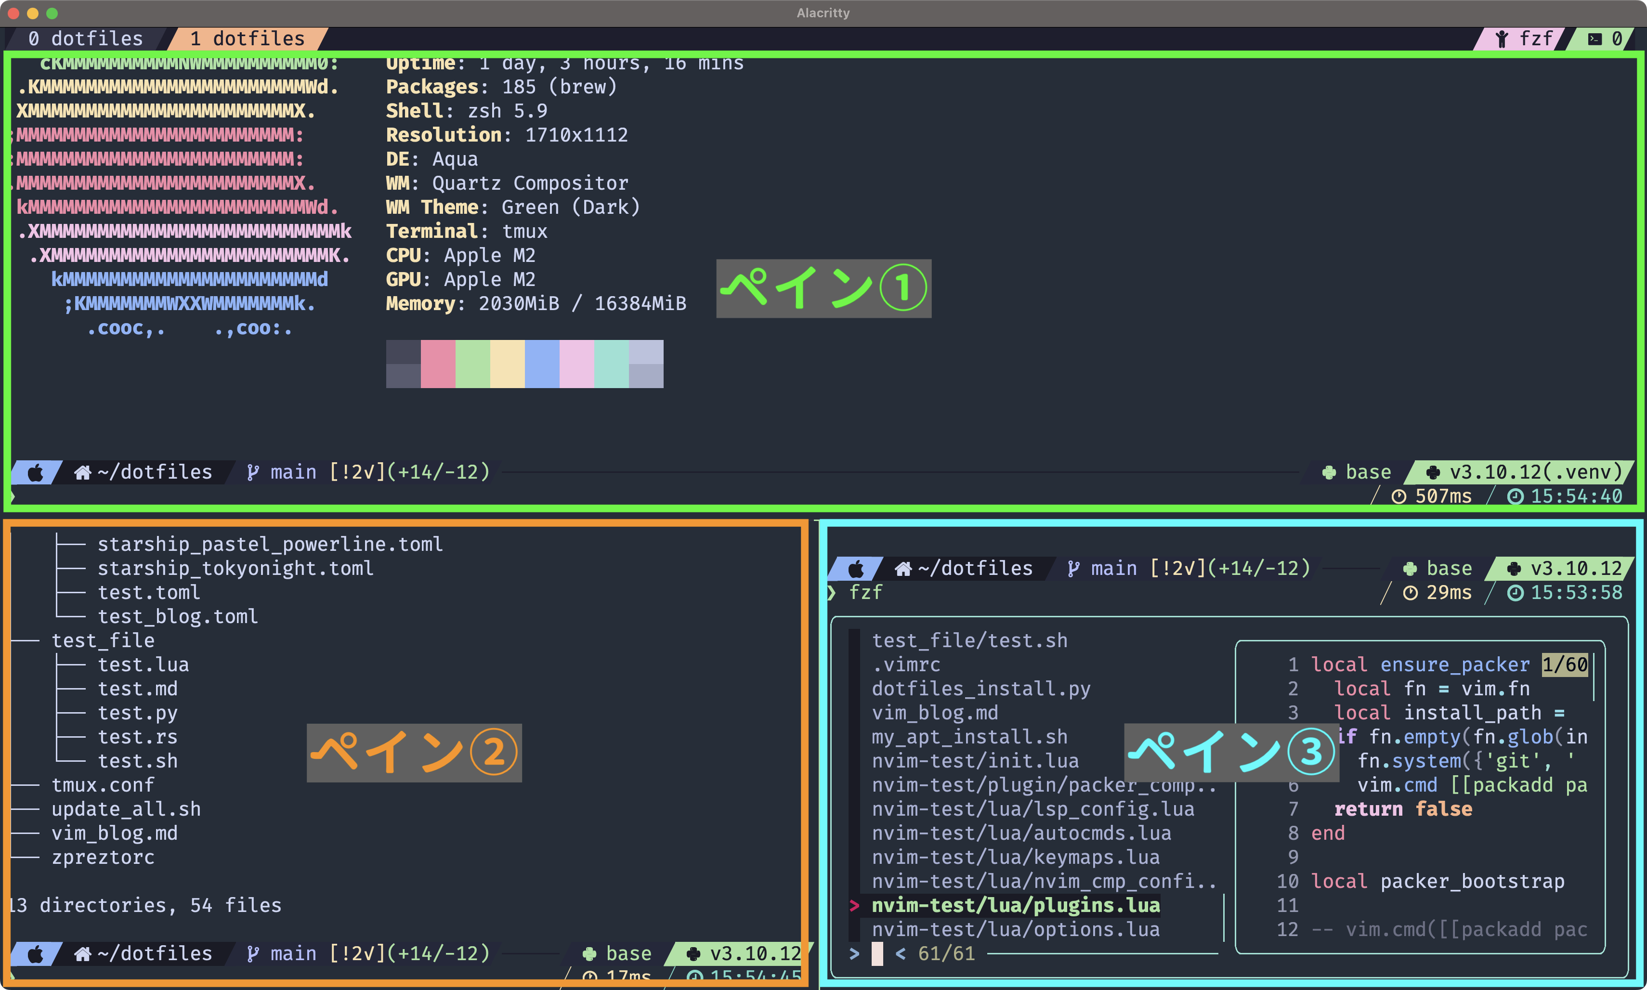Click the WM Theme line in neofetch
The height and width of the screenshot is (990, 1647).
point(513,207)
